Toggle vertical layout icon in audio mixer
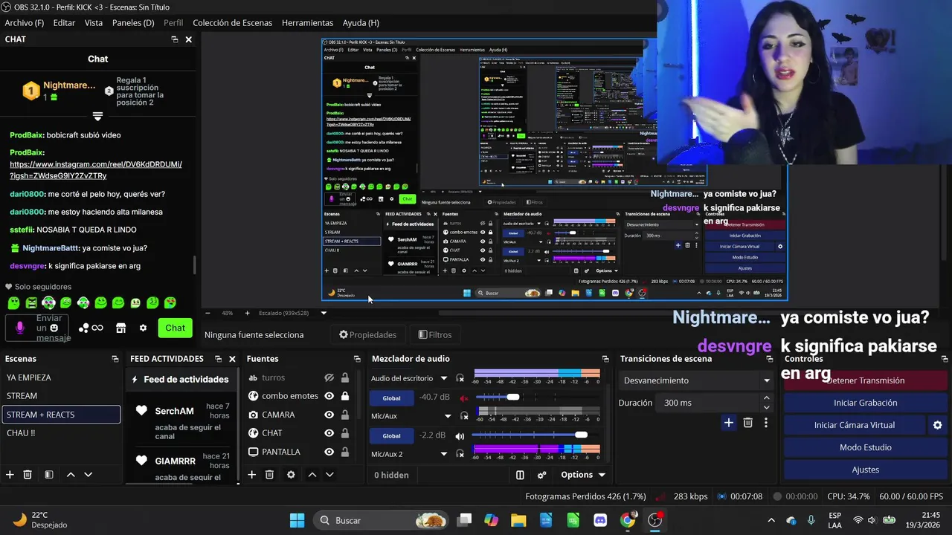 click(x=520, y=475)
